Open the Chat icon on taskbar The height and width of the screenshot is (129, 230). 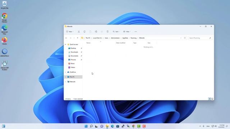click(102, 126)
